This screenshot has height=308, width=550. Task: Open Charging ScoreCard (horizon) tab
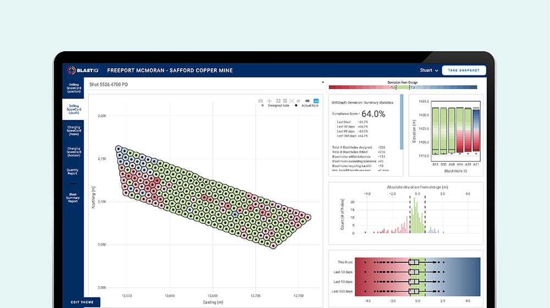click(73, 152)
